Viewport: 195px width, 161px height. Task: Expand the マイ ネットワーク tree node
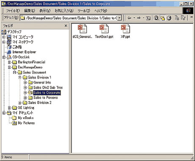point(4,42)
